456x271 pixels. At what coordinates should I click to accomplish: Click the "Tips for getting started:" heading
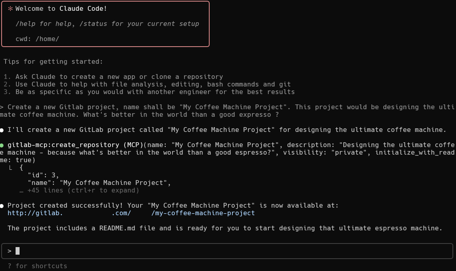coord(53,61)
